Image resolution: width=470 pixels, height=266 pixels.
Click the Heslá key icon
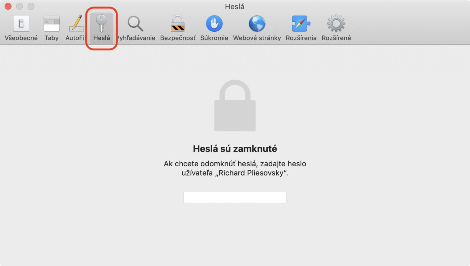pyautogui.click(x=101, y=24)
